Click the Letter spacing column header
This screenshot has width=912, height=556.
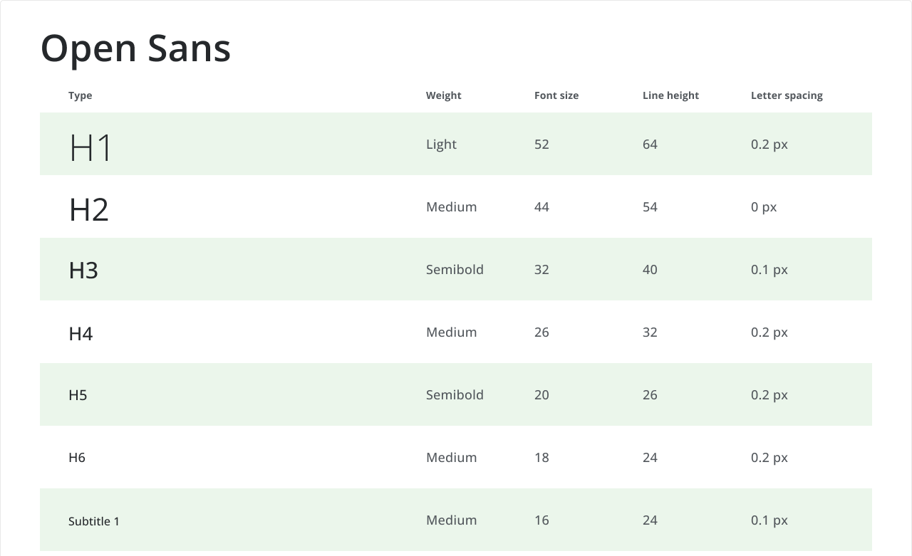(x=787, y=95)
